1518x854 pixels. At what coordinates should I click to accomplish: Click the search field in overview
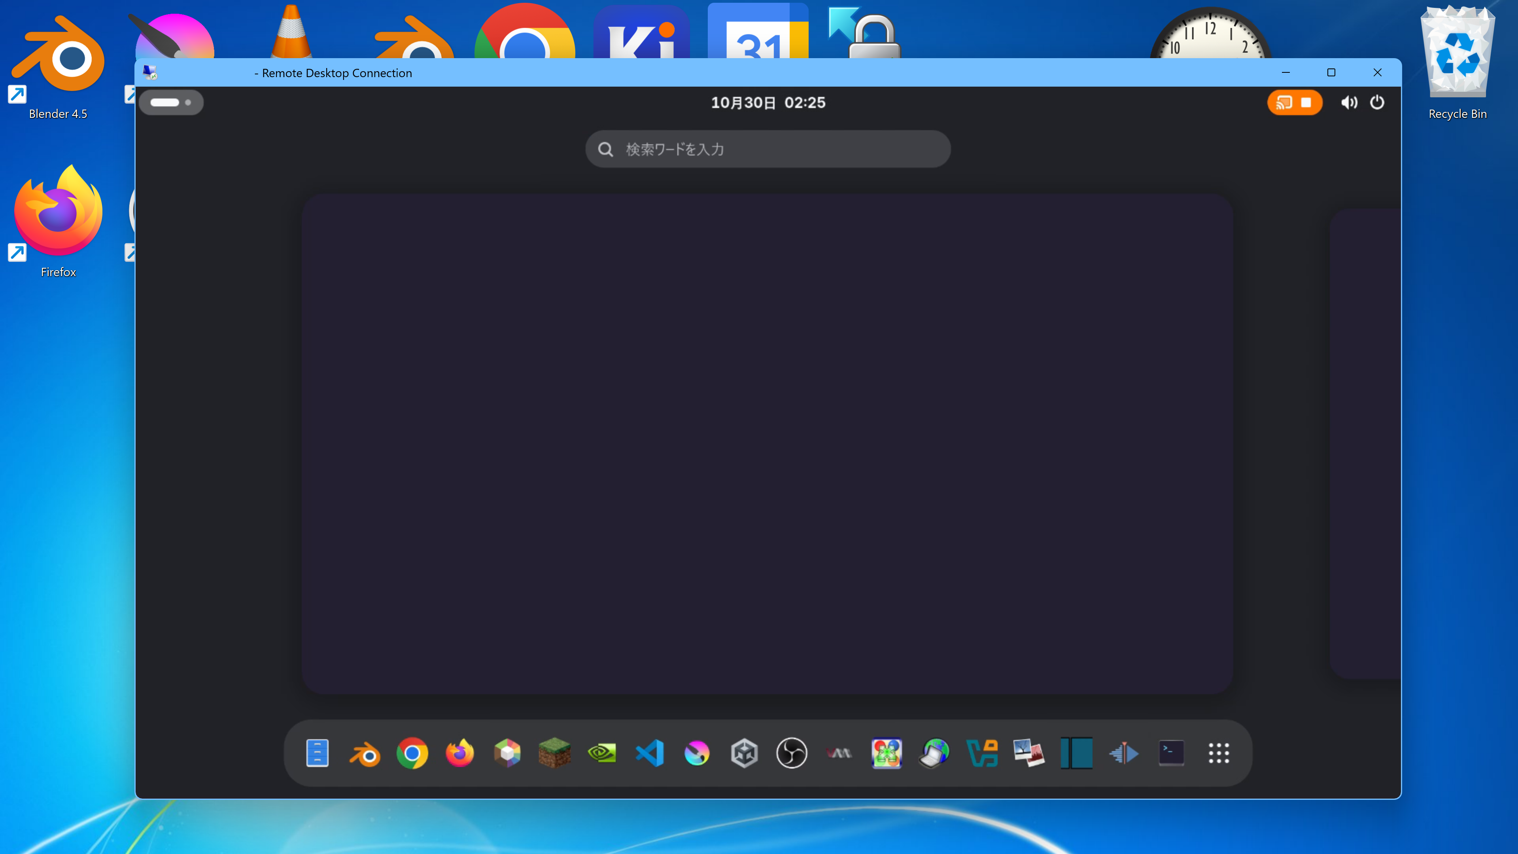tap(768, 149)
